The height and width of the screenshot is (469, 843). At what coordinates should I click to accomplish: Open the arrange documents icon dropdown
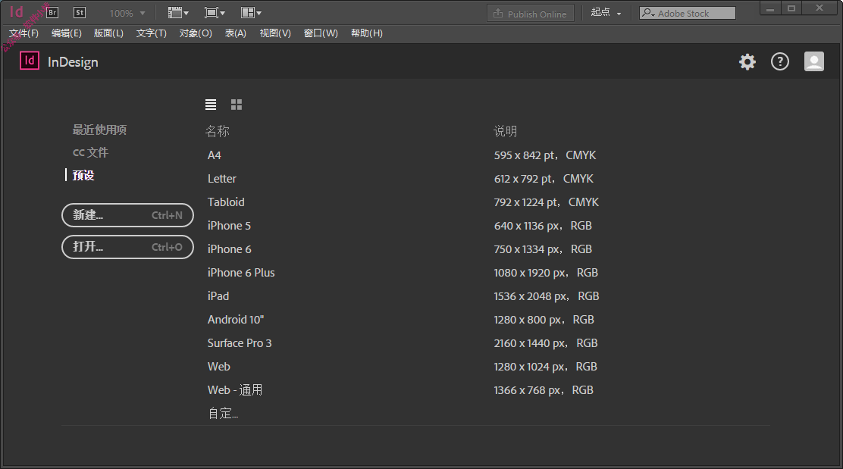coord(251,12)
